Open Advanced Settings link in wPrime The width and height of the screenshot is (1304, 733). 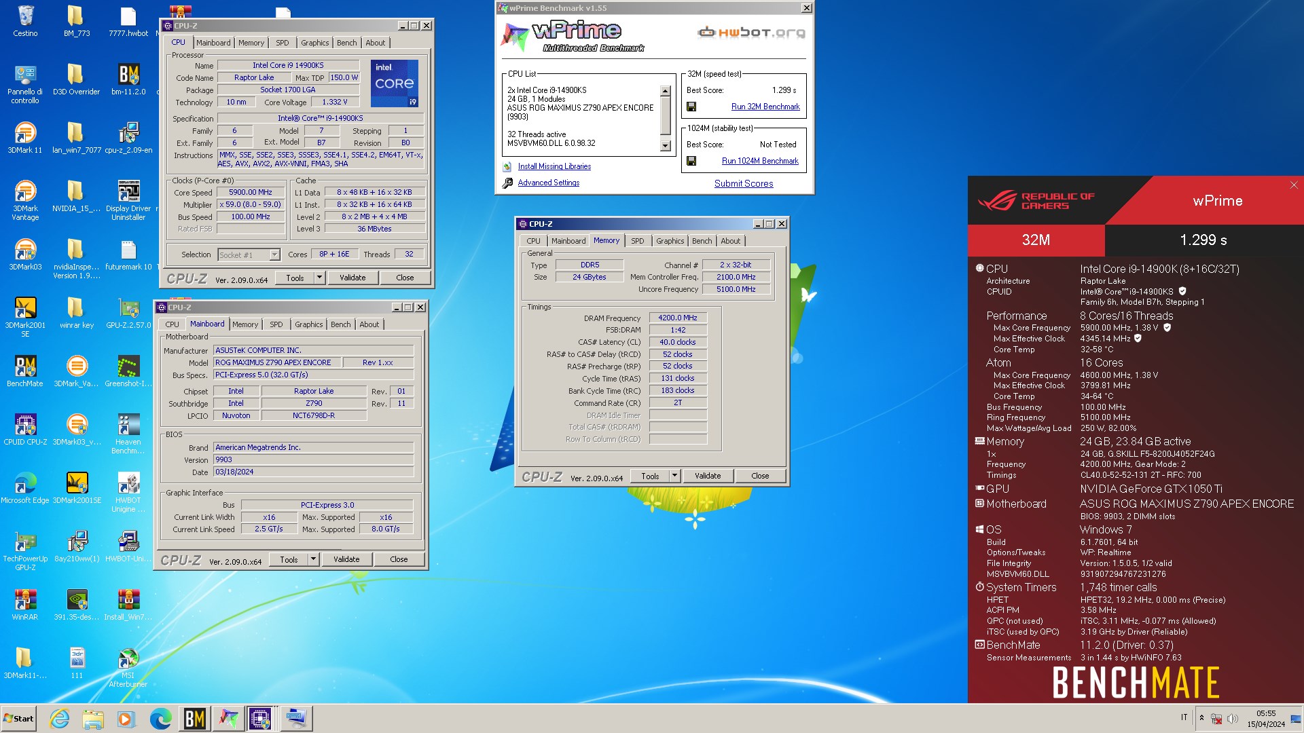point(549,183)
